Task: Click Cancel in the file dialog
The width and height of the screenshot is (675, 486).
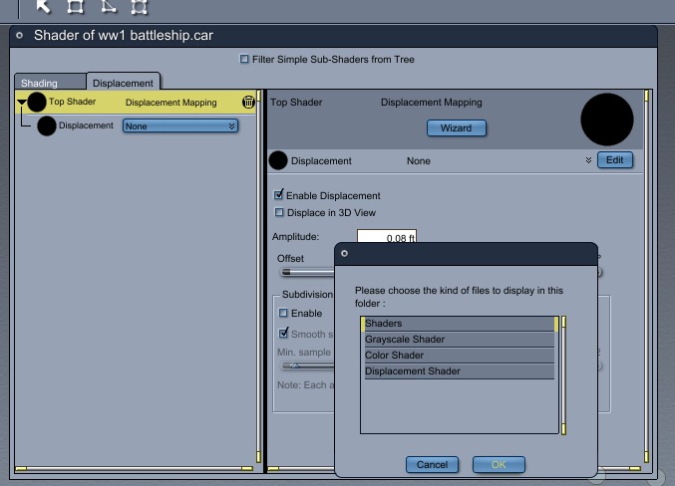Action: 432,465
